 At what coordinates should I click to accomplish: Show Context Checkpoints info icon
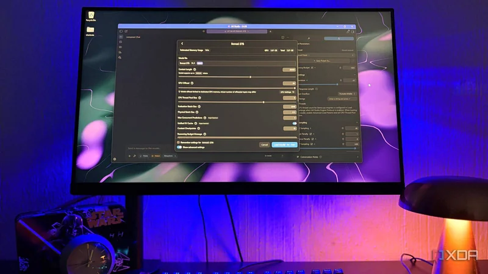tap(199, 128)
